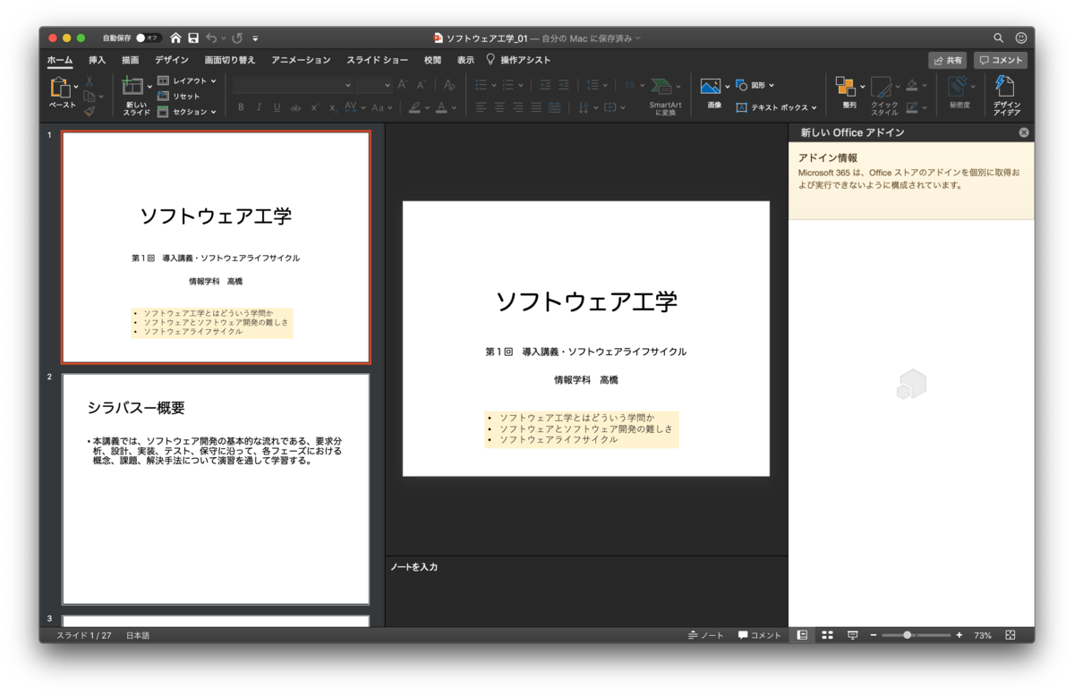Increase font size icon
The height and width of the screenshot is (695, 1074).
tap(403, 85)
